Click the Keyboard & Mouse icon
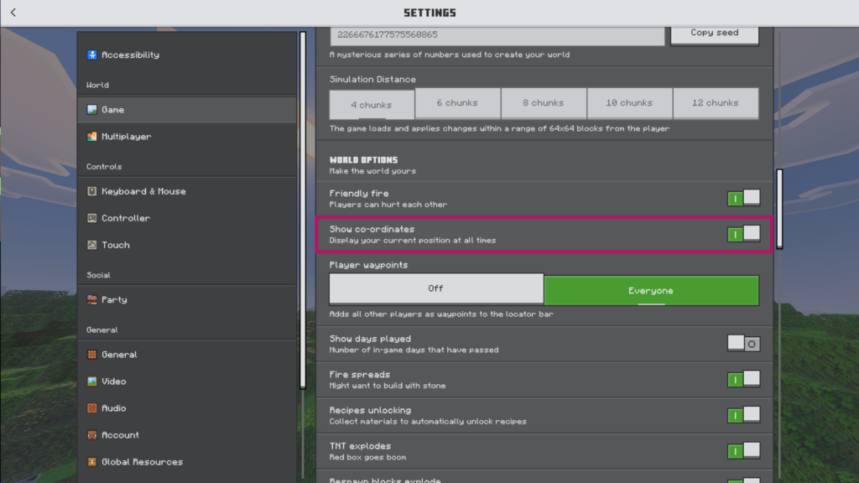 [92, 191]
